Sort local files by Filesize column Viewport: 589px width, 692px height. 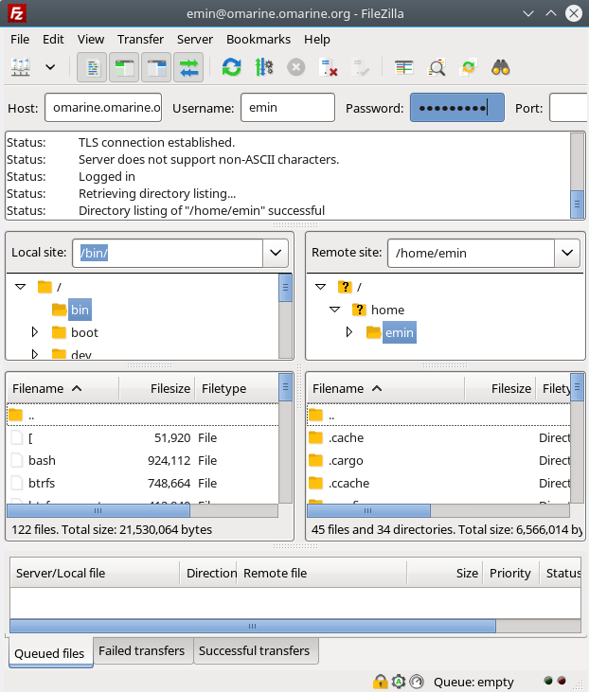[156, 388]
